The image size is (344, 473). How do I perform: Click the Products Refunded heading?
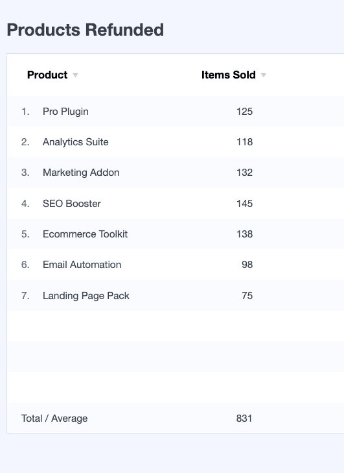[86, 30]
